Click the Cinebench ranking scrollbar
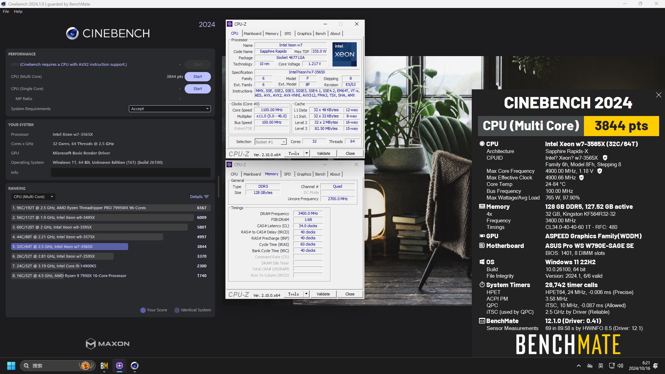The height and width of the screenshot is (374, 665). coord(218,187)
